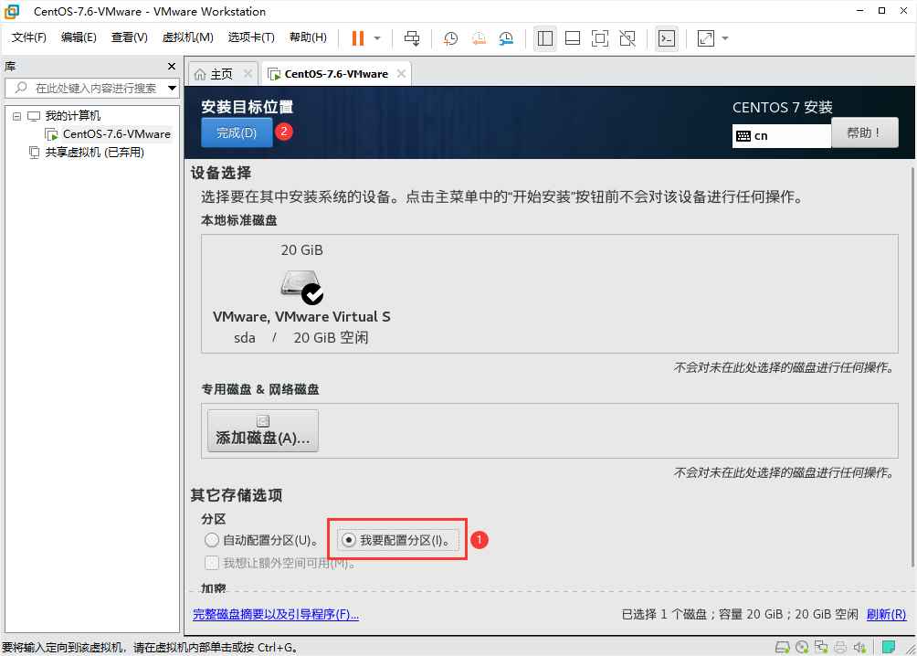Open the 文件(F) menu
The width and height of the screenshot is (917, 656).
(28, 37)
